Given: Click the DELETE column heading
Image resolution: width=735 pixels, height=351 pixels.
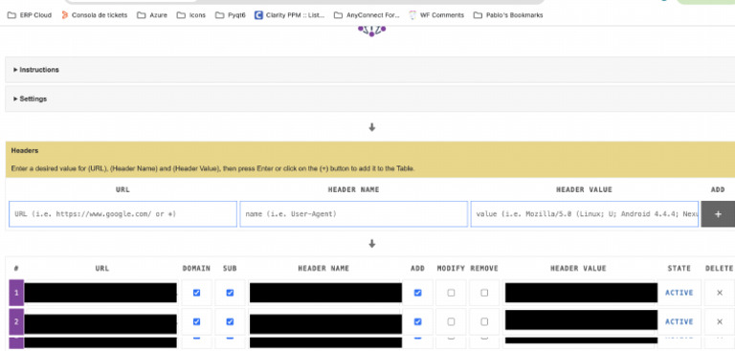Looking at the screenshot, I should pyautogui.click(x=719, y=269).
